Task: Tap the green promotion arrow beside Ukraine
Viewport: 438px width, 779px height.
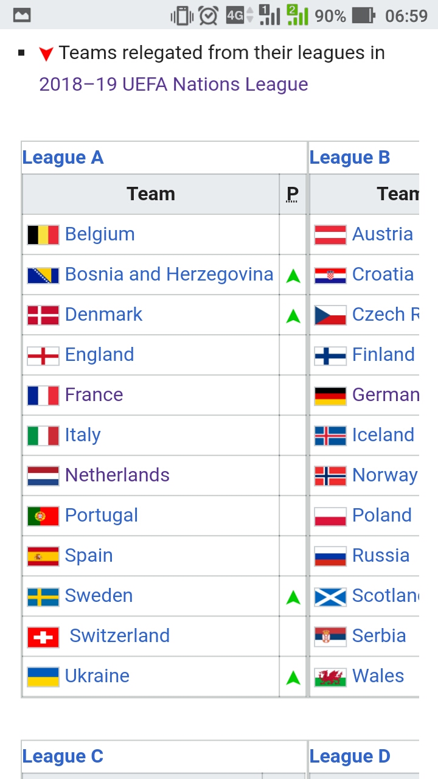Action: coord(293,677)
